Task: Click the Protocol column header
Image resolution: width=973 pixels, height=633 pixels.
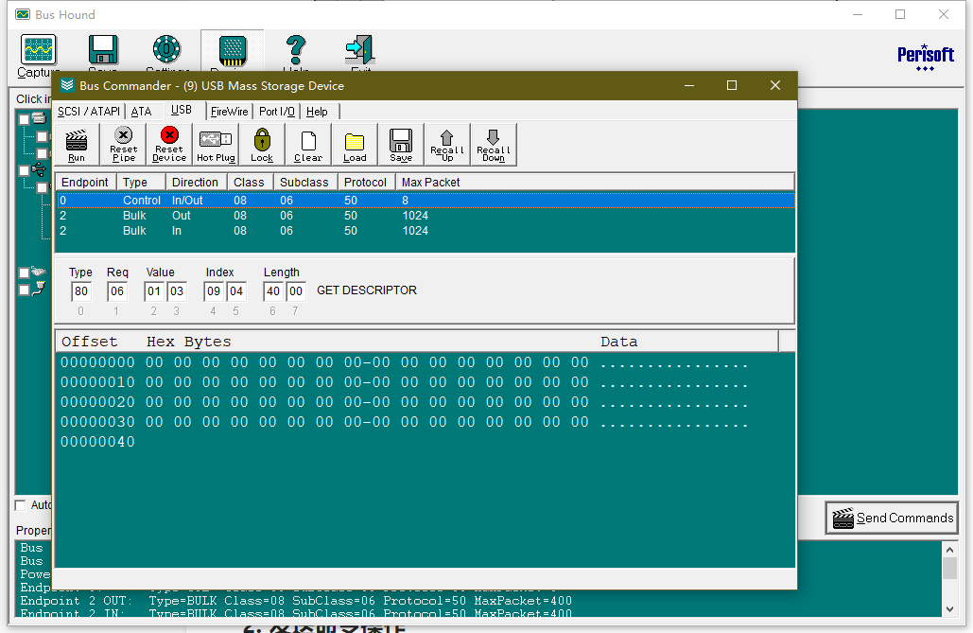Action: tap(366, 182)
